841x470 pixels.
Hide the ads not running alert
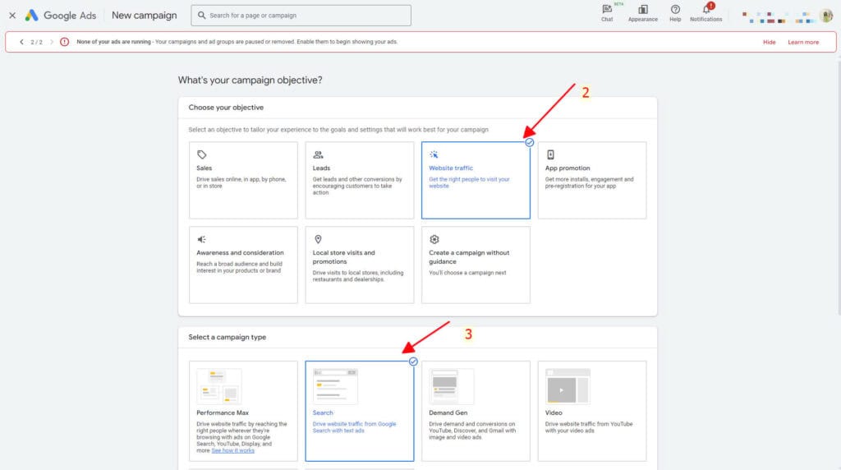769,42
